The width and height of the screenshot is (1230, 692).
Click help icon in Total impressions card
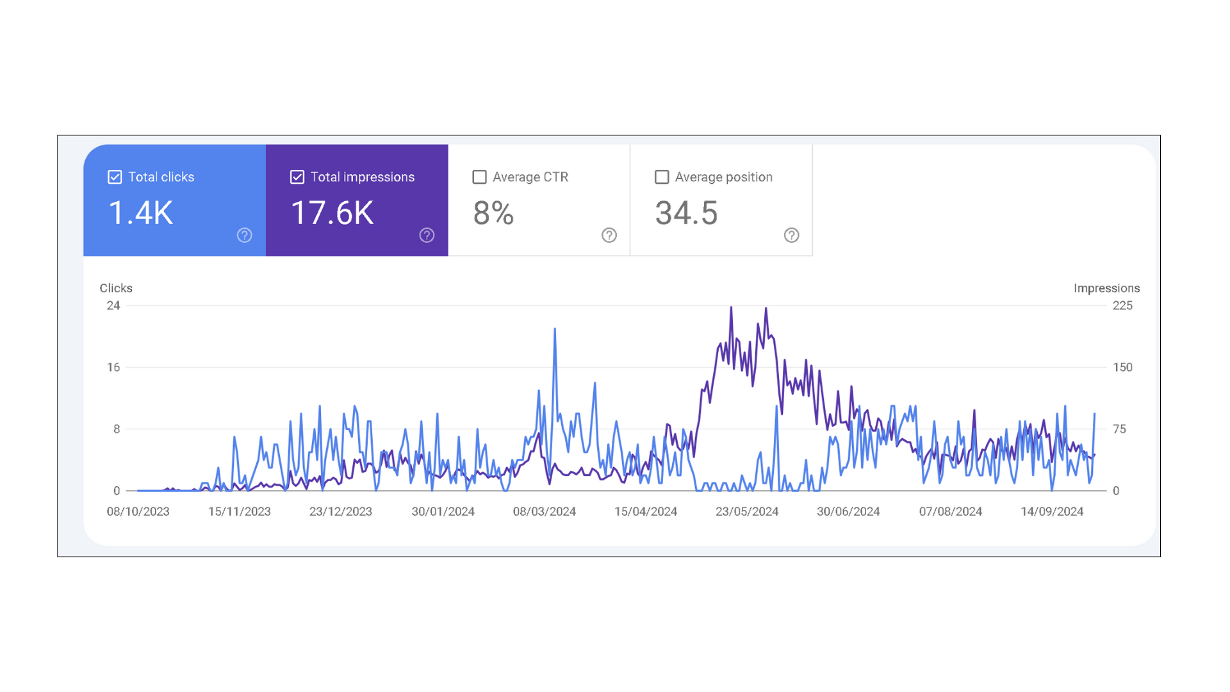coord(427,235)
